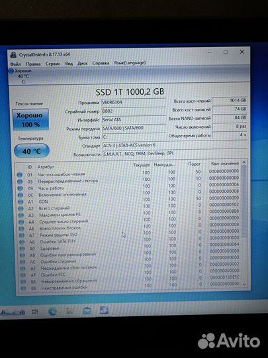Click raw value 000000000102 in Всего стираний row
Screen dimensions: 268x358
[x=224, y=205]
